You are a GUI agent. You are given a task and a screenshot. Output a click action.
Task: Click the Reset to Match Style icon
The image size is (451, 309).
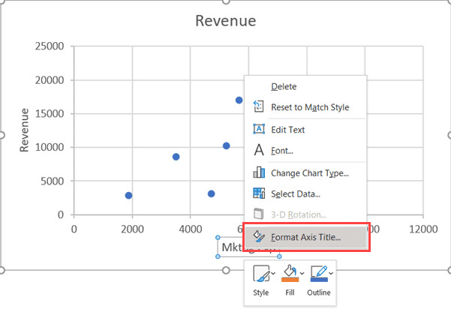[x=259, y=107]
